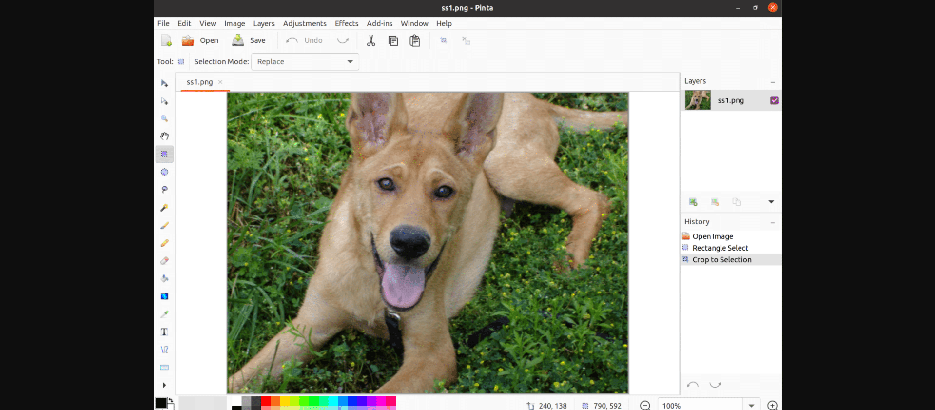Screen dimensions: 935x410
Task: Select the Text tool
Action: tap(164, 332)
